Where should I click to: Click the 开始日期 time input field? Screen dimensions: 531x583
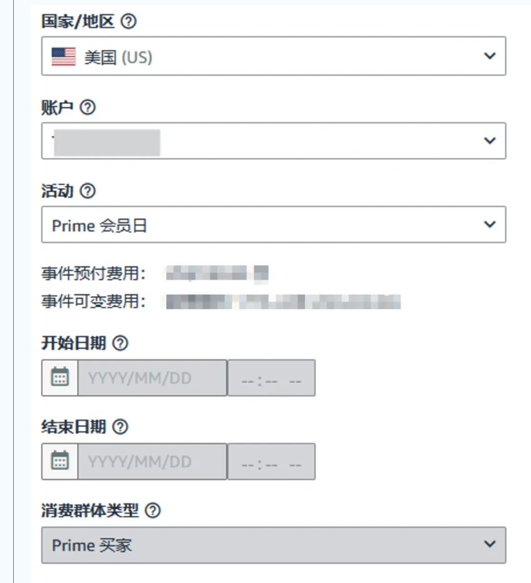[271, 378]
